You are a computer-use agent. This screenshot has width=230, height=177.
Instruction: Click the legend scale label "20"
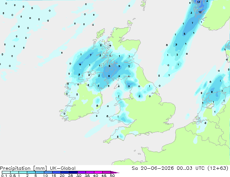[x=62, y=176]
